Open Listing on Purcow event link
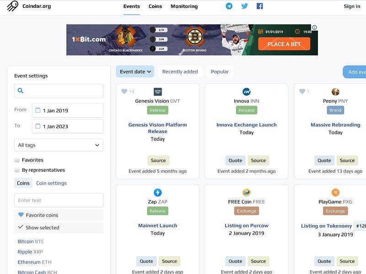 pyautogui.click(x=247, y=225)
